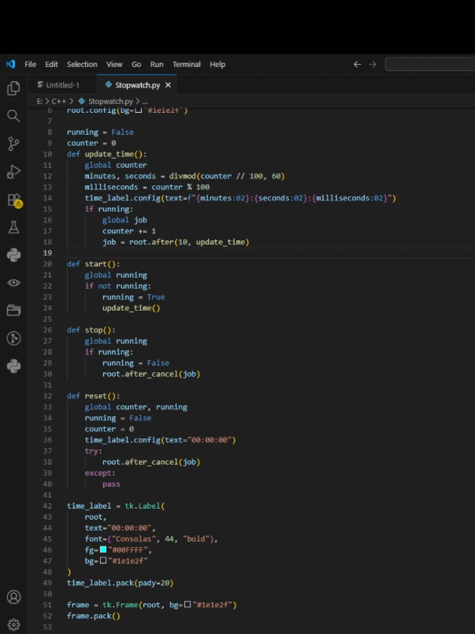Go forward with the right arrow
The height and width of the screenshot is (634, 475).
[x=373, y=65]
